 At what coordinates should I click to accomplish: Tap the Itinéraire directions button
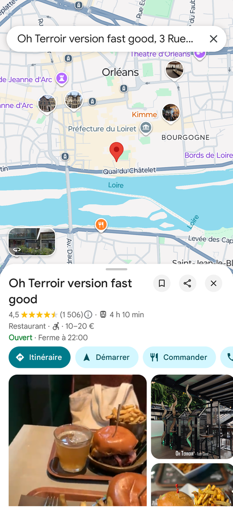39,357
